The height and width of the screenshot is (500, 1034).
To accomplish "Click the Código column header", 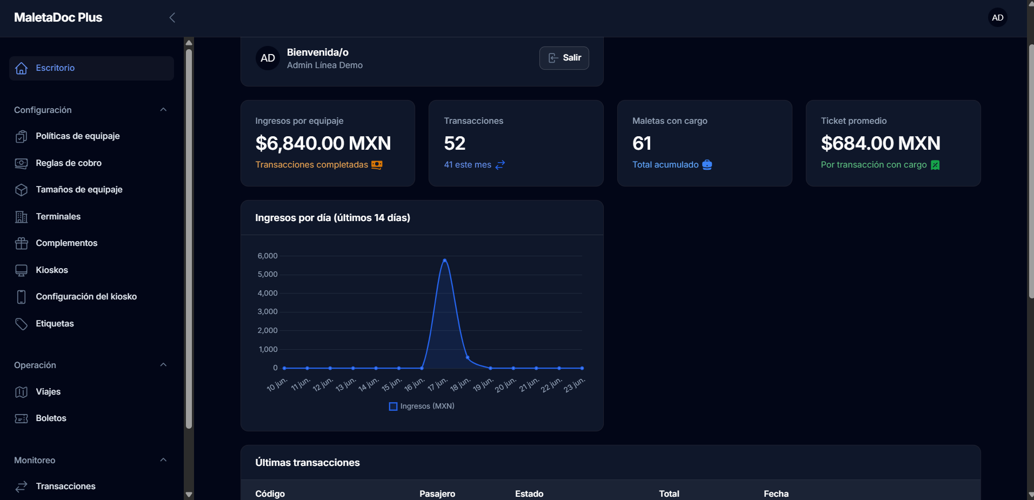I will pyautogui.click(x=270, y=494).
